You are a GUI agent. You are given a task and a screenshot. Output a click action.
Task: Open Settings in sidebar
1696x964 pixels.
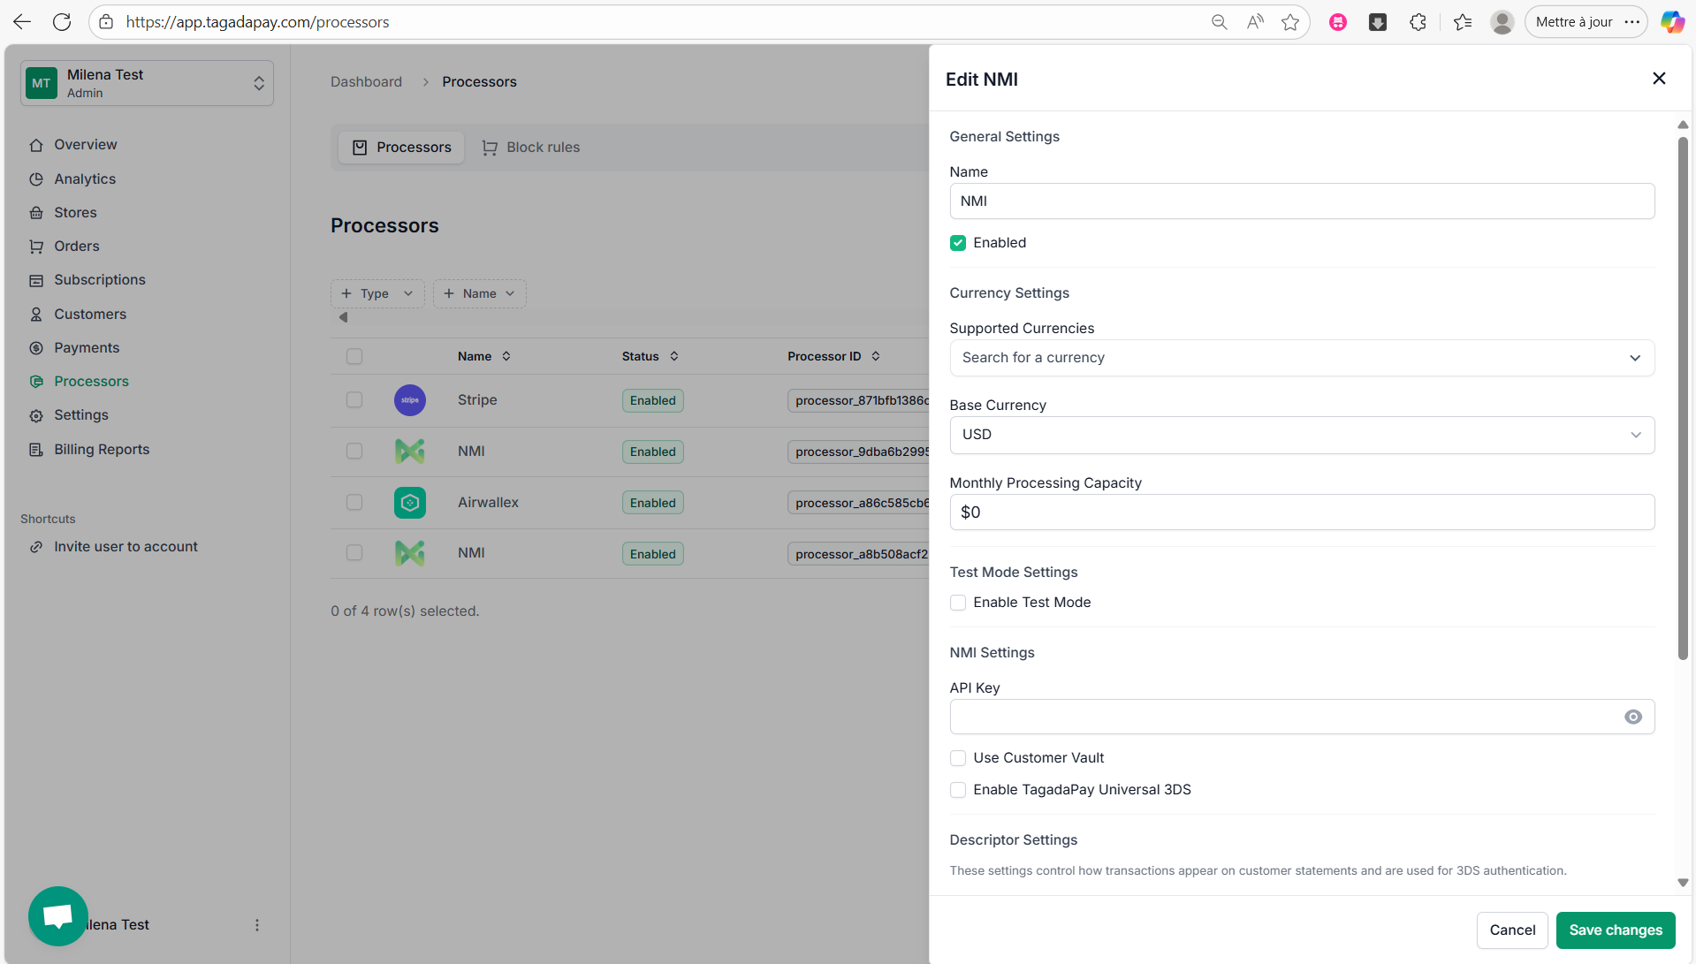(x=80, y=414)
